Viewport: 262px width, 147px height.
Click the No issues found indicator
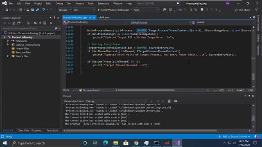click(x=89, y=90)
